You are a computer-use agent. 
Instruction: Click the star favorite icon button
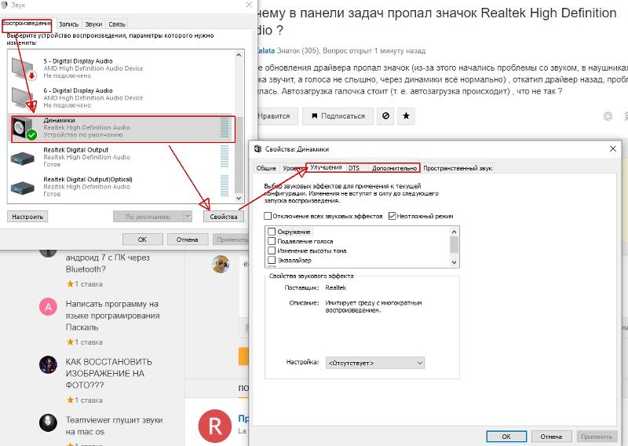(406, 115)
